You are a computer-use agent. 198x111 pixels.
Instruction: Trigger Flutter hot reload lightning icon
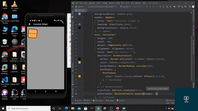point(160,6)
